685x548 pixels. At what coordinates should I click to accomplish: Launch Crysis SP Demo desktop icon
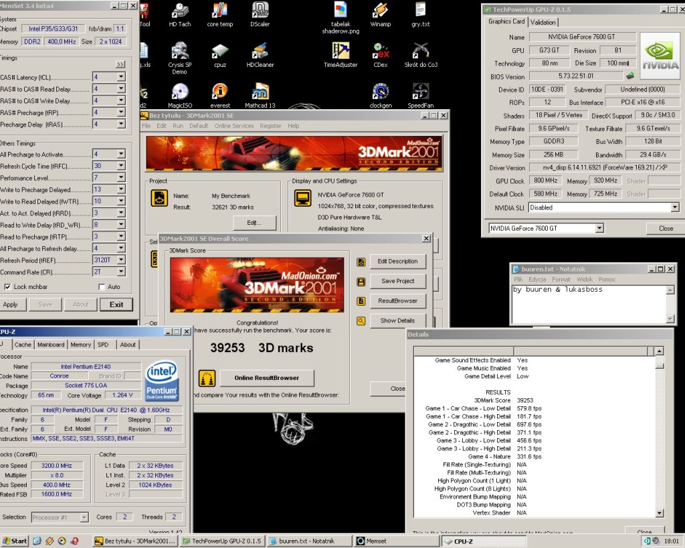[179, 58]
